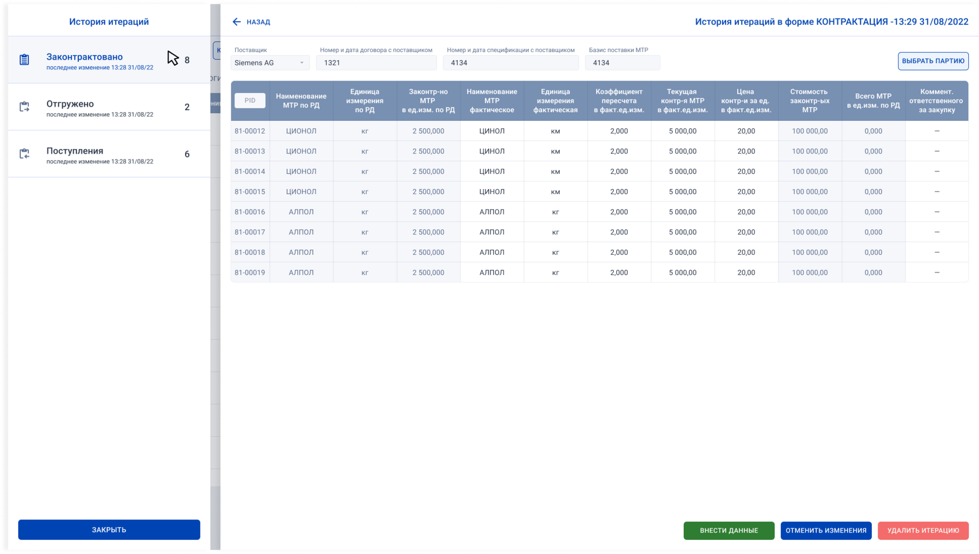Click the contract number field with 1321

click(376, 63)
